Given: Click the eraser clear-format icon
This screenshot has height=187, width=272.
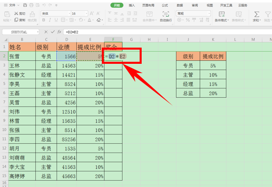Looking at the screenshot, I should pos(99,20).
